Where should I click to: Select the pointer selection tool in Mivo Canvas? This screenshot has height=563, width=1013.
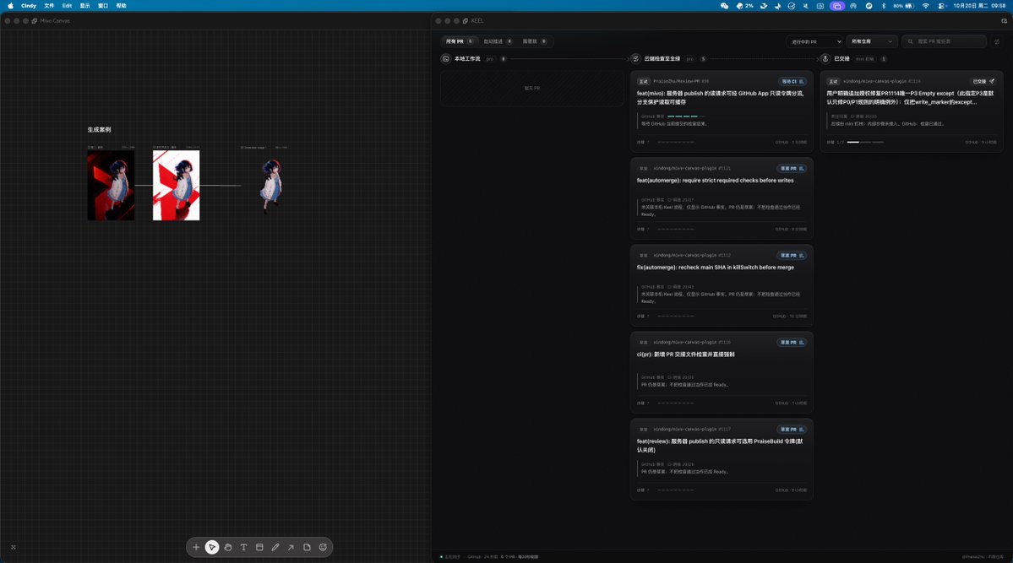pos(212,548)
